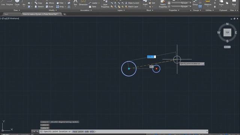
Task: Select the Polyline tool
Action: point(9,3)
